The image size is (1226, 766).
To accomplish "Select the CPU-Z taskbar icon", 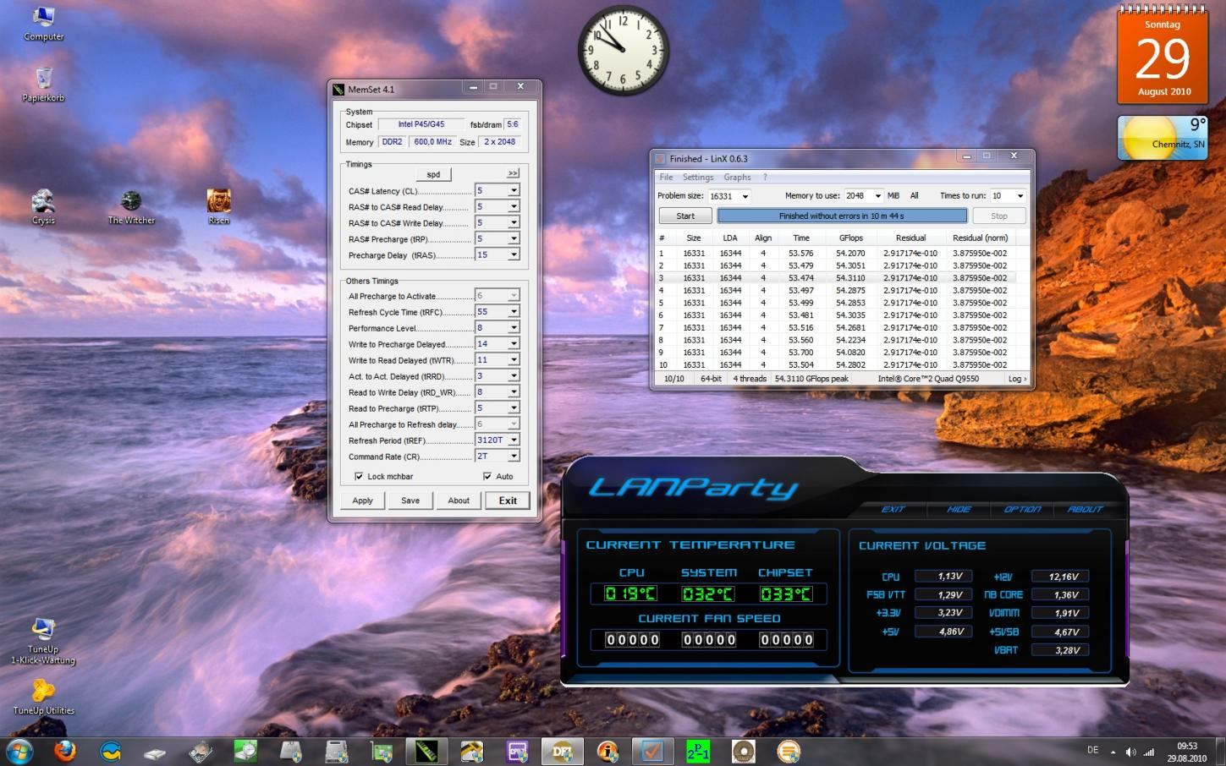I will pyautogui.click(x=517, y=751).
